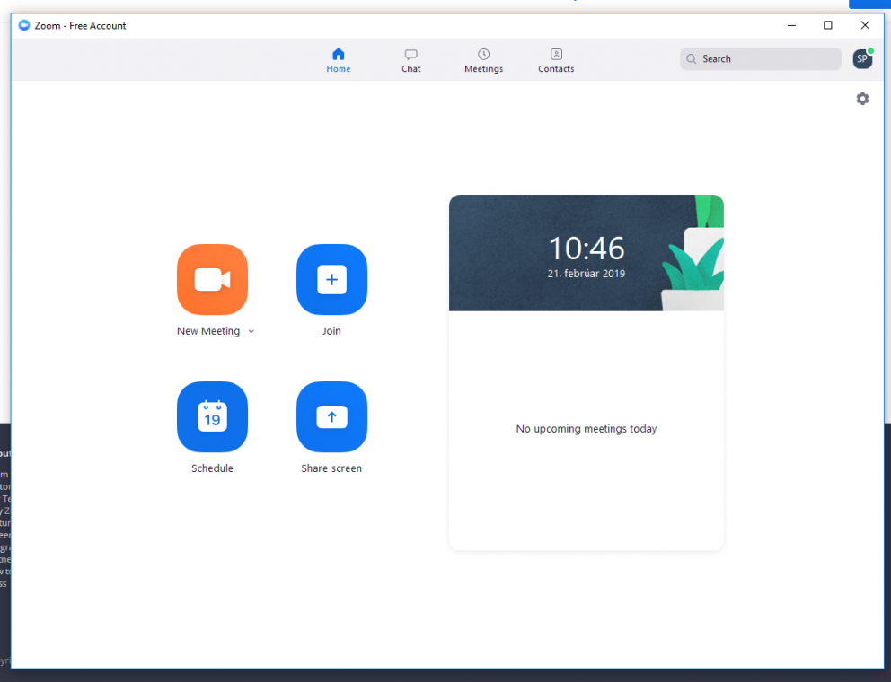Screen dimensions: 891x682
Task: Click the No upcoming meetings today message
Action: point(587,429)
